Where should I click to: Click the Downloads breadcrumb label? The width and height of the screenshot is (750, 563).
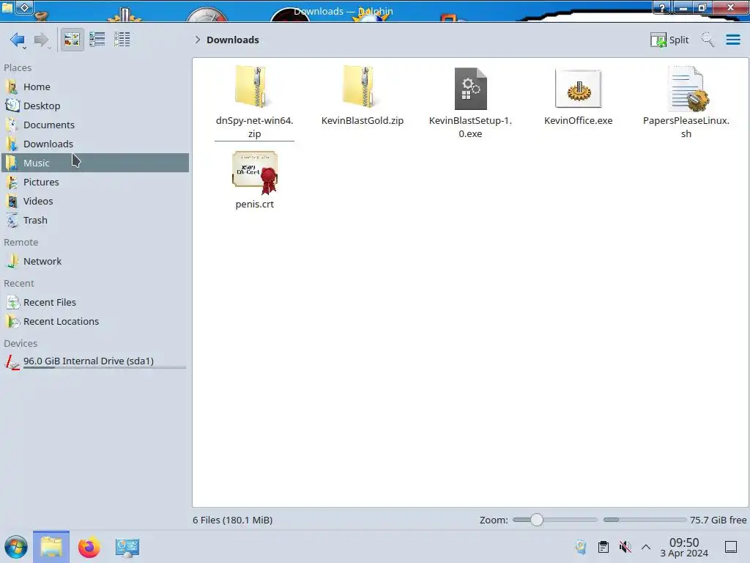(x=233, y=40)
